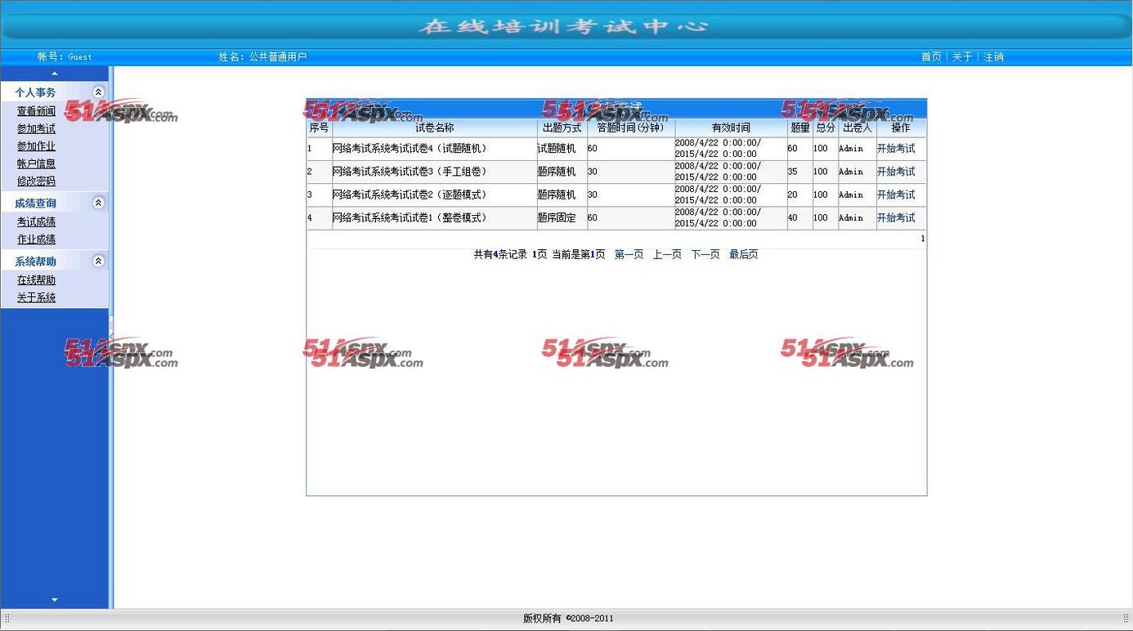Screen dimensions: 1133x631
Task: Click the 系统帮助 section title
Action: [x=35, y=262]
